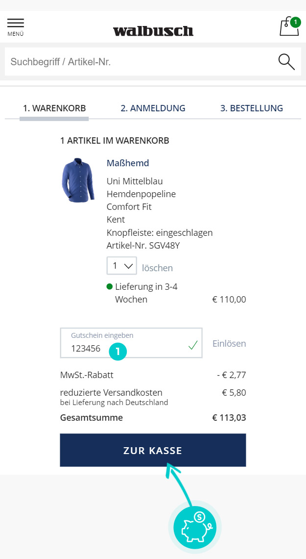This screenshot has height=559, width=306.
Task: Click the piggy bank savings icon
Action: tap(195, 528)
